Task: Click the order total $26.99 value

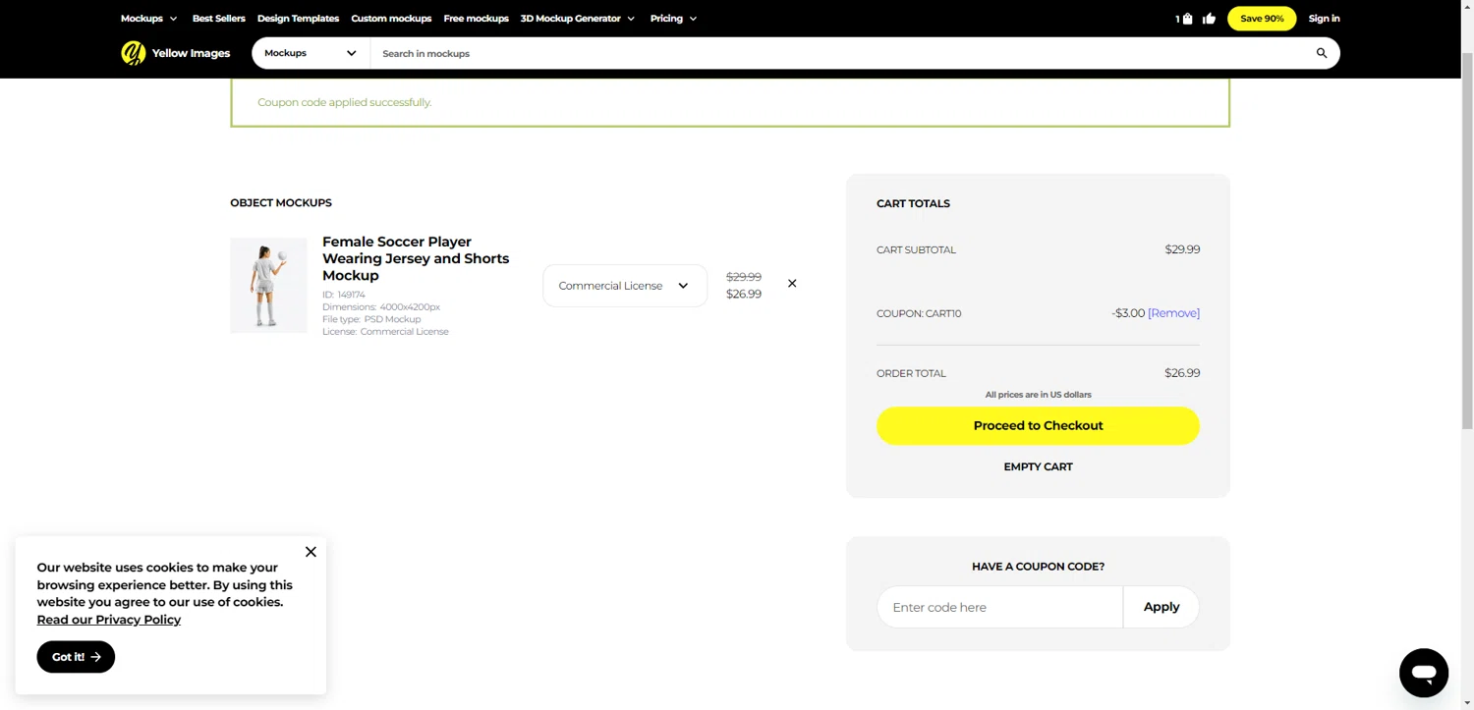Action: 1182,373
